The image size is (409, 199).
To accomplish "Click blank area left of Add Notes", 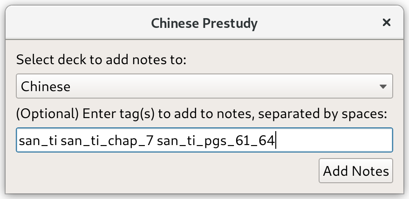I will click(167, 171).
